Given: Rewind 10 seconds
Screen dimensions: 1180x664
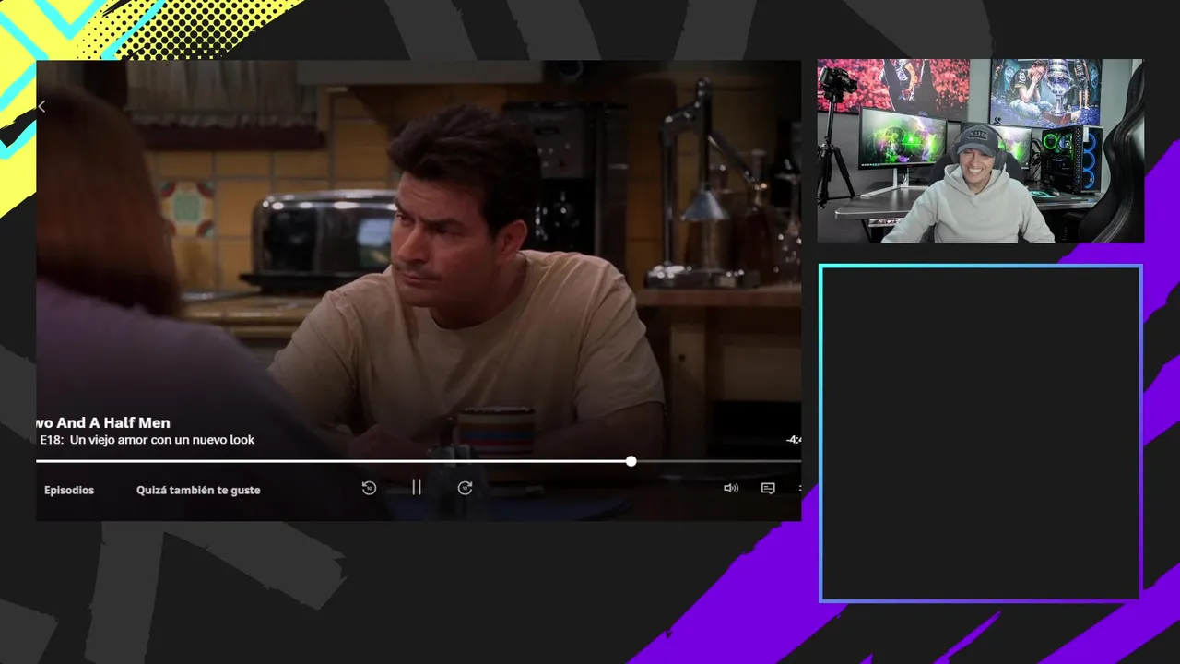Looking at the screenshot, I should (369, 488).
